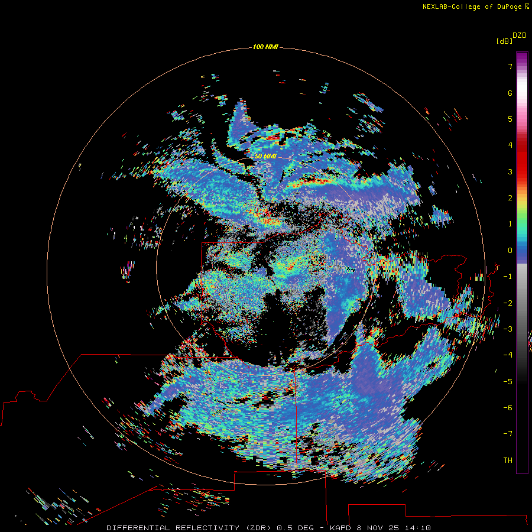Image resolution: width=532 pixels, height=532 pixels.
Task: Click the "7" value on the color scale
Action: tap(510, 66)
